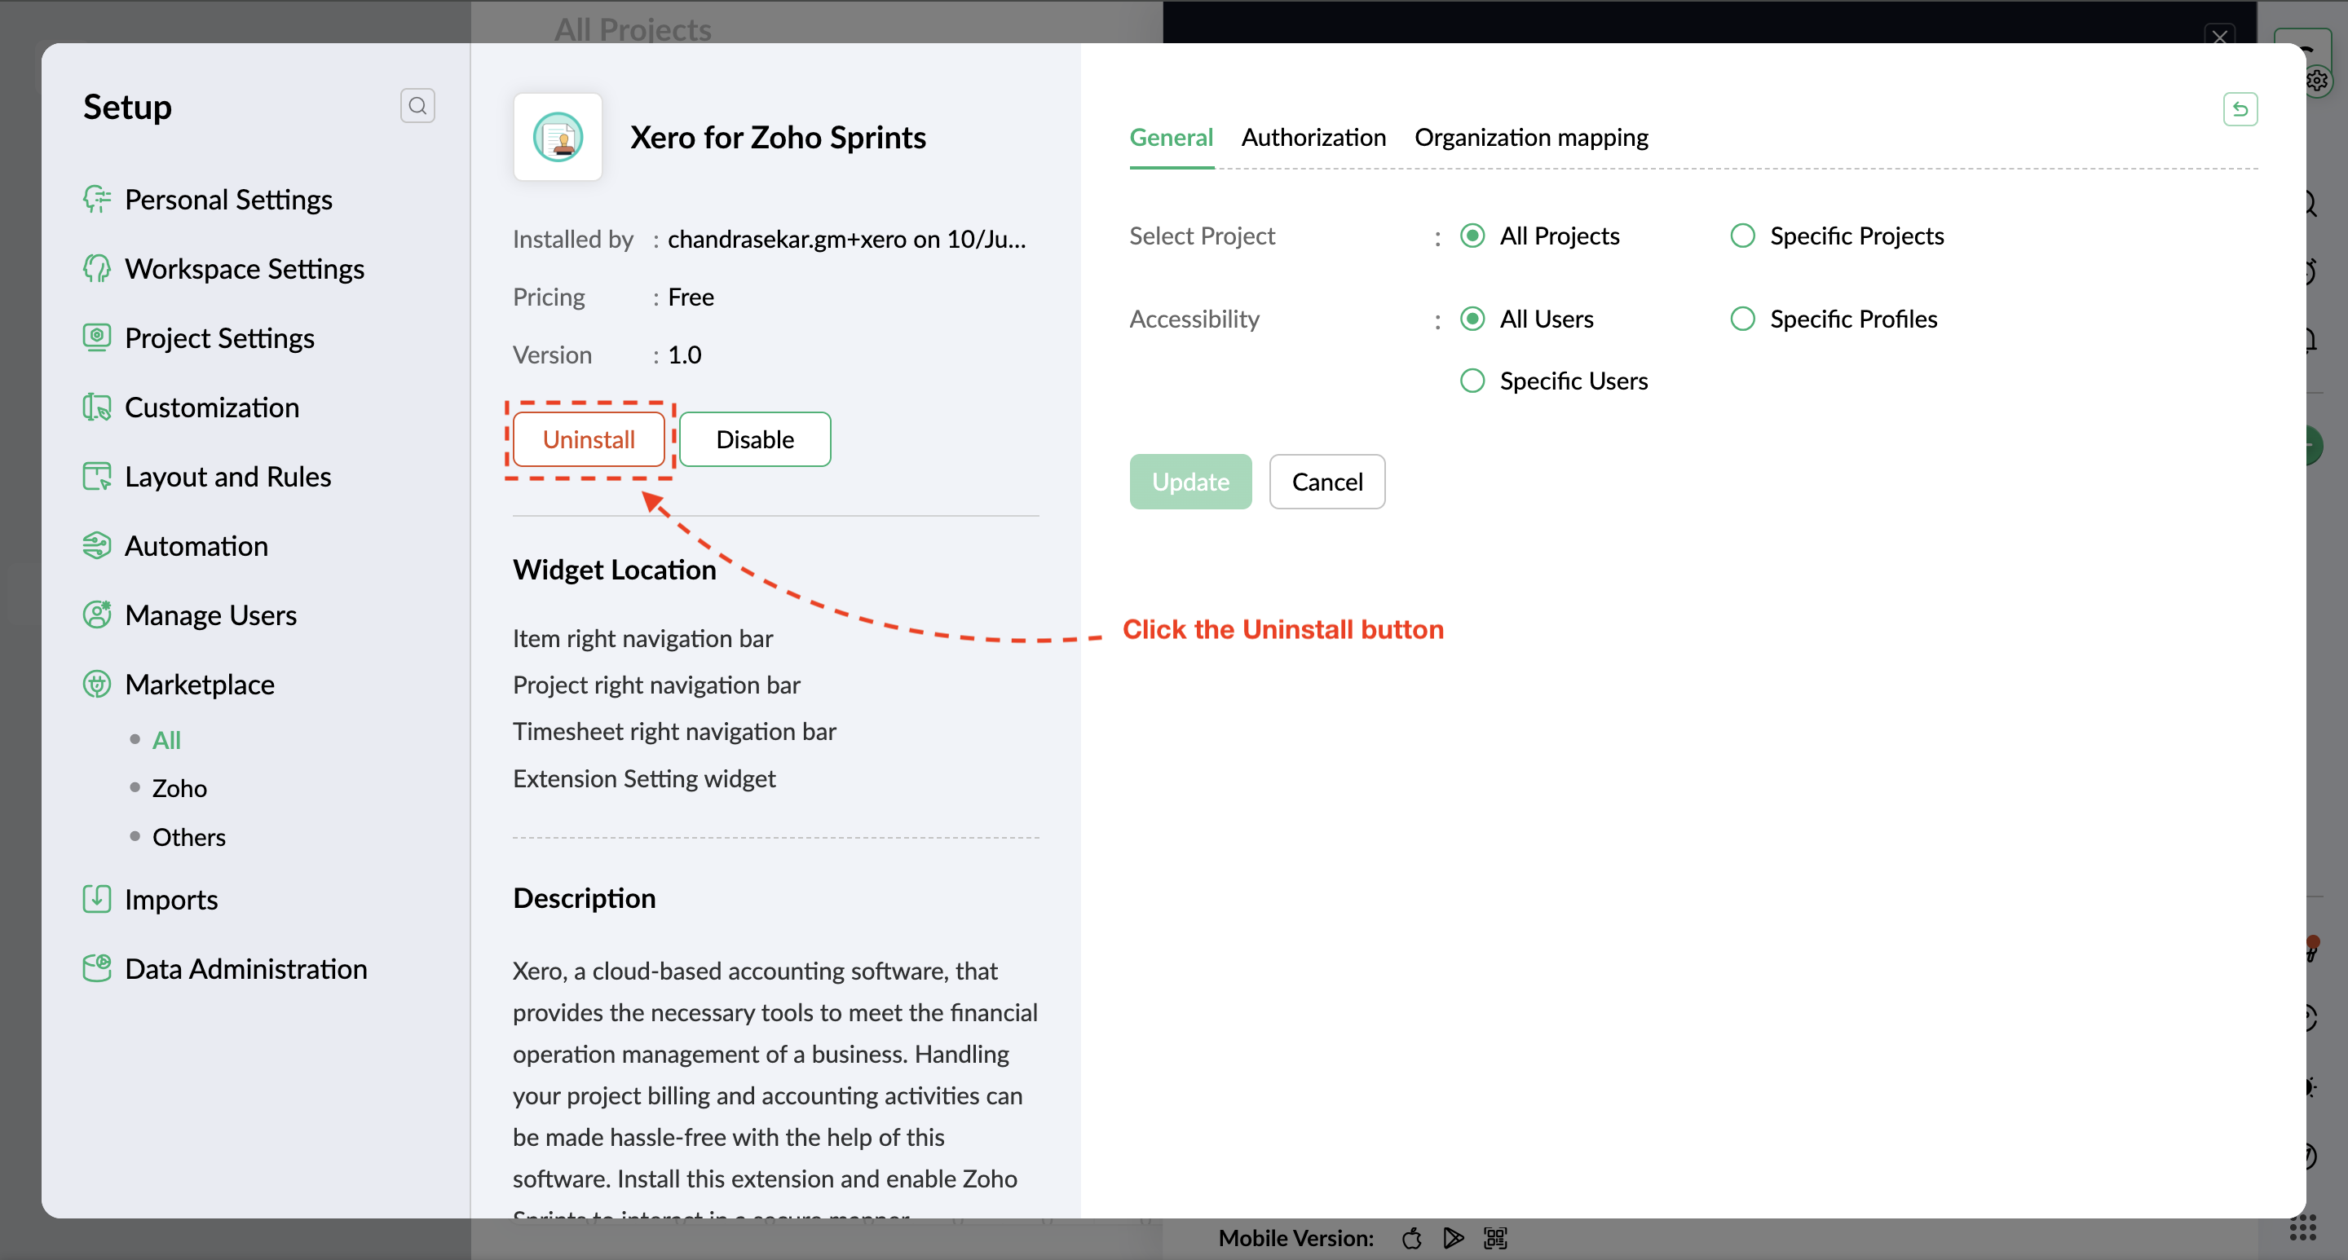The height and width of the screenshot is (1260, 2348).
Task: Switch to the General tab
Action: [1172, 138]
